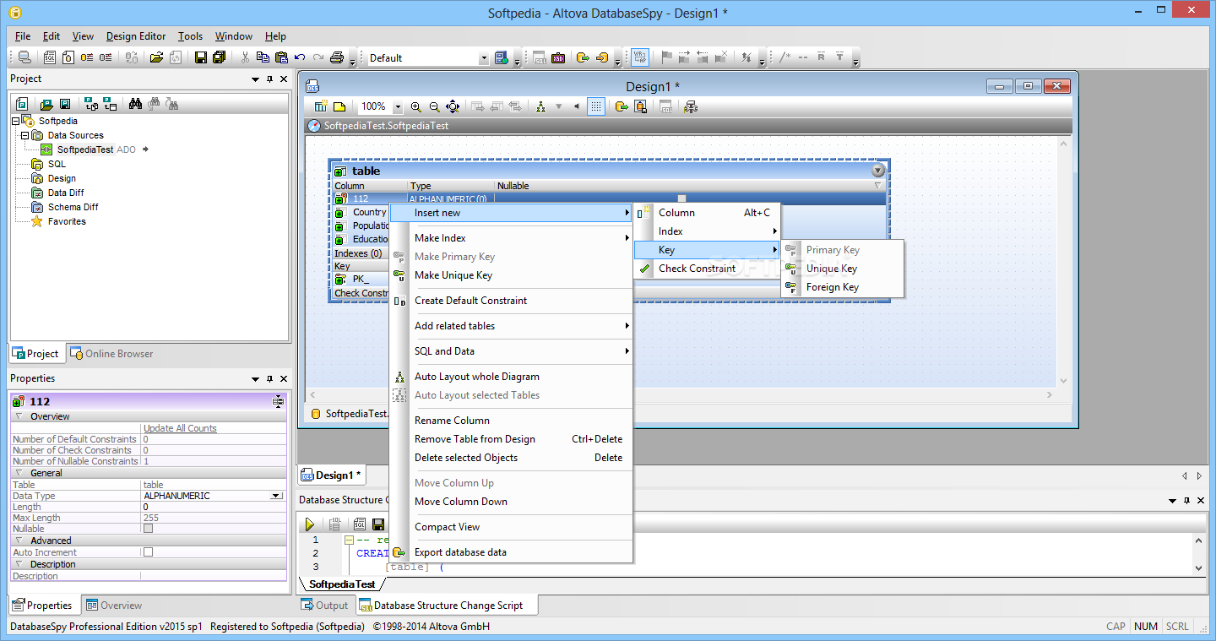Click the new table icon in Design toolbar

pos(321,106)
